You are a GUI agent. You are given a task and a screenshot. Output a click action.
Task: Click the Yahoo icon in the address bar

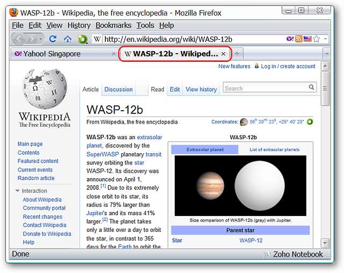coord(290,39)
